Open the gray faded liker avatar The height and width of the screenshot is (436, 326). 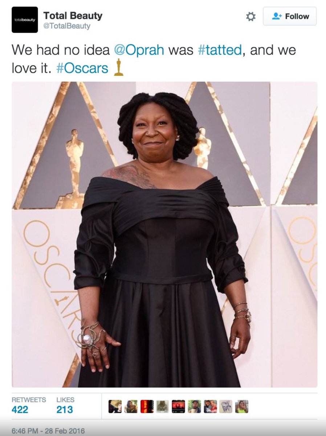163,407
